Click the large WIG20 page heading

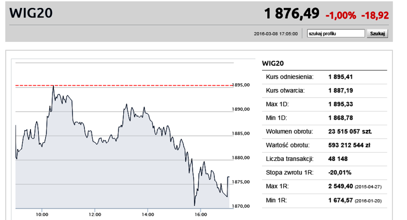tap(31, 13)
